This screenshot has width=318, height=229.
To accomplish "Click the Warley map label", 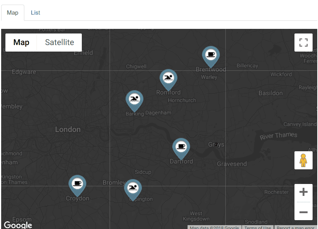I will (x=209, y=77).
